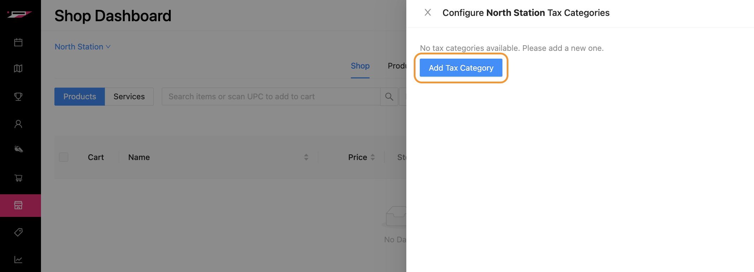This screenshot has height=272, width=754.
Task: Open the user profile sidebar icon
Action: pyautogui.click(x=18, y=124)
